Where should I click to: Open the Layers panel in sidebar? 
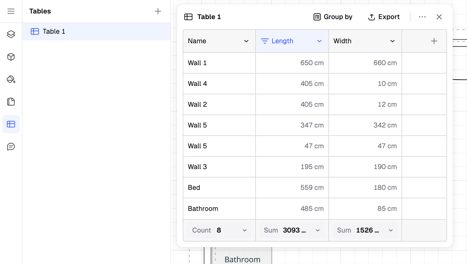point(11,34)
